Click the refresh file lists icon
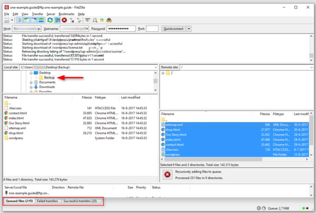Viewport: 316px width, 213px height. [50, 20]
